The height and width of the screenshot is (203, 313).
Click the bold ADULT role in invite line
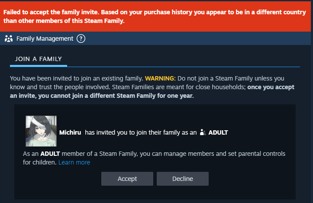coord(218,132)
